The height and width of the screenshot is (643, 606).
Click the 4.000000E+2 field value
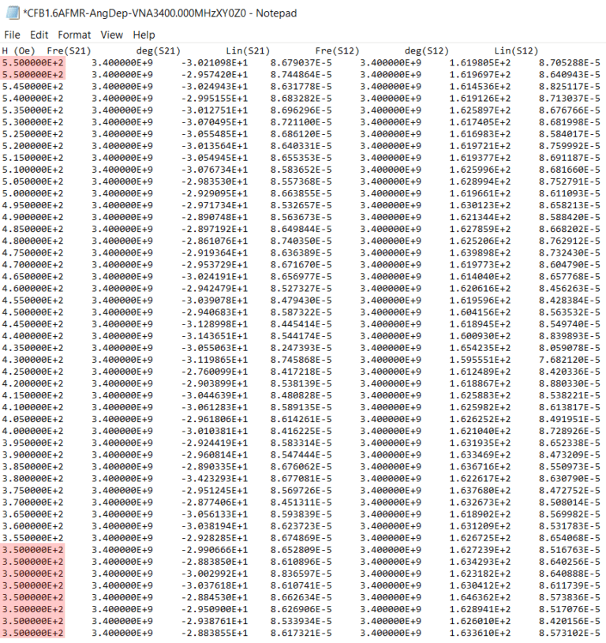point(33,430)
